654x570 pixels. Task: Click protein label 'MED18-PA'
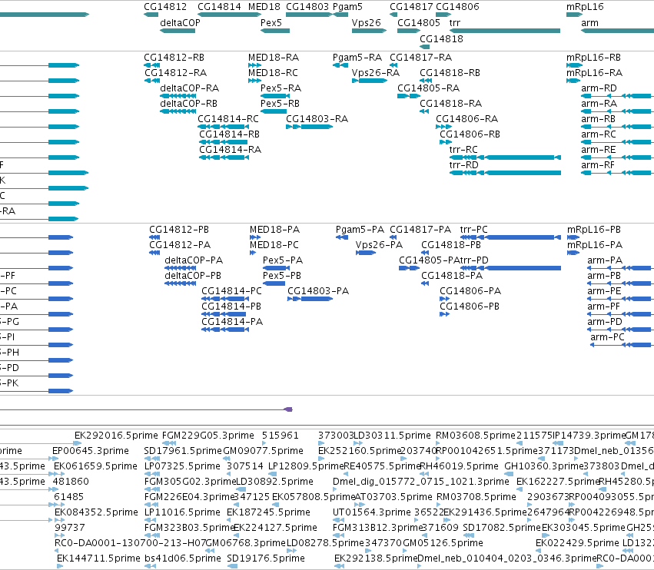[274, 230]
